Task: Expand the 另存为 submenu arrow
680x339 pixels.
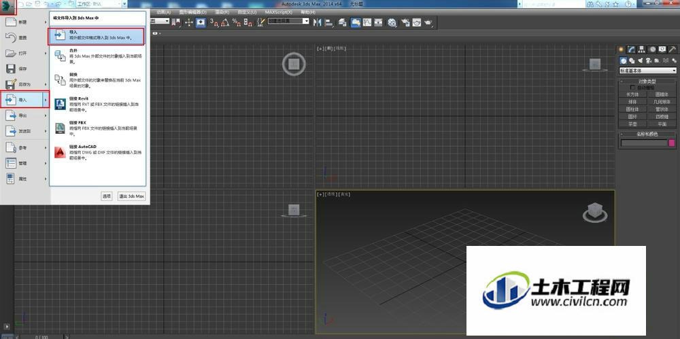Action: click(x=46, y=84)
